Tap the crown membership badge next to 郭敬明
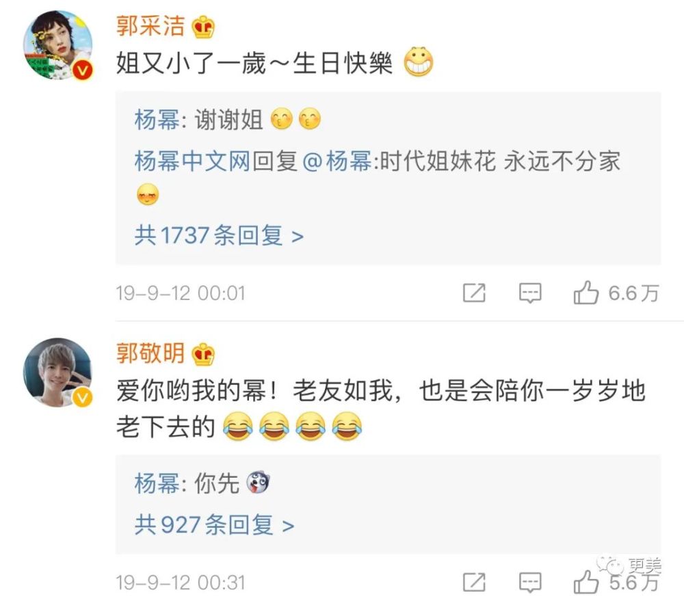 point(203,354)
